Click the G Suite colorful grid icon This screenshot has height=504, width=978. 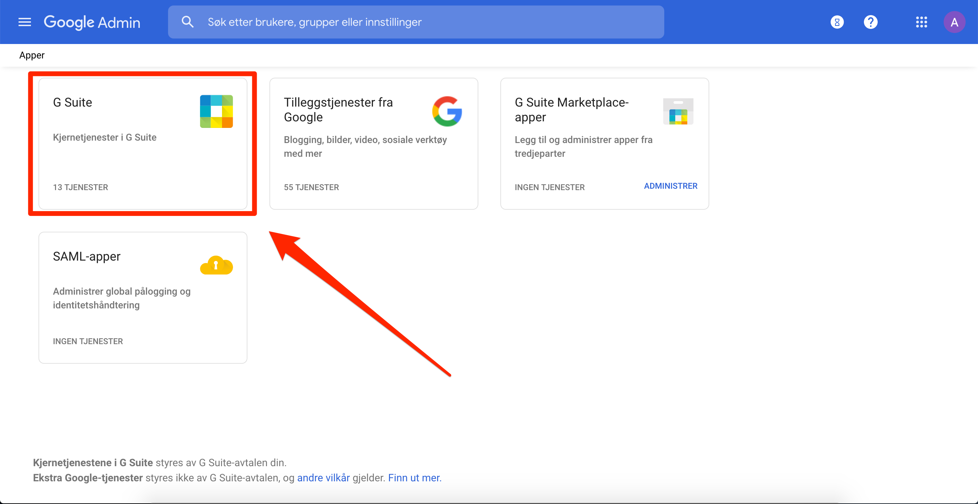click(x=216, y=111)
